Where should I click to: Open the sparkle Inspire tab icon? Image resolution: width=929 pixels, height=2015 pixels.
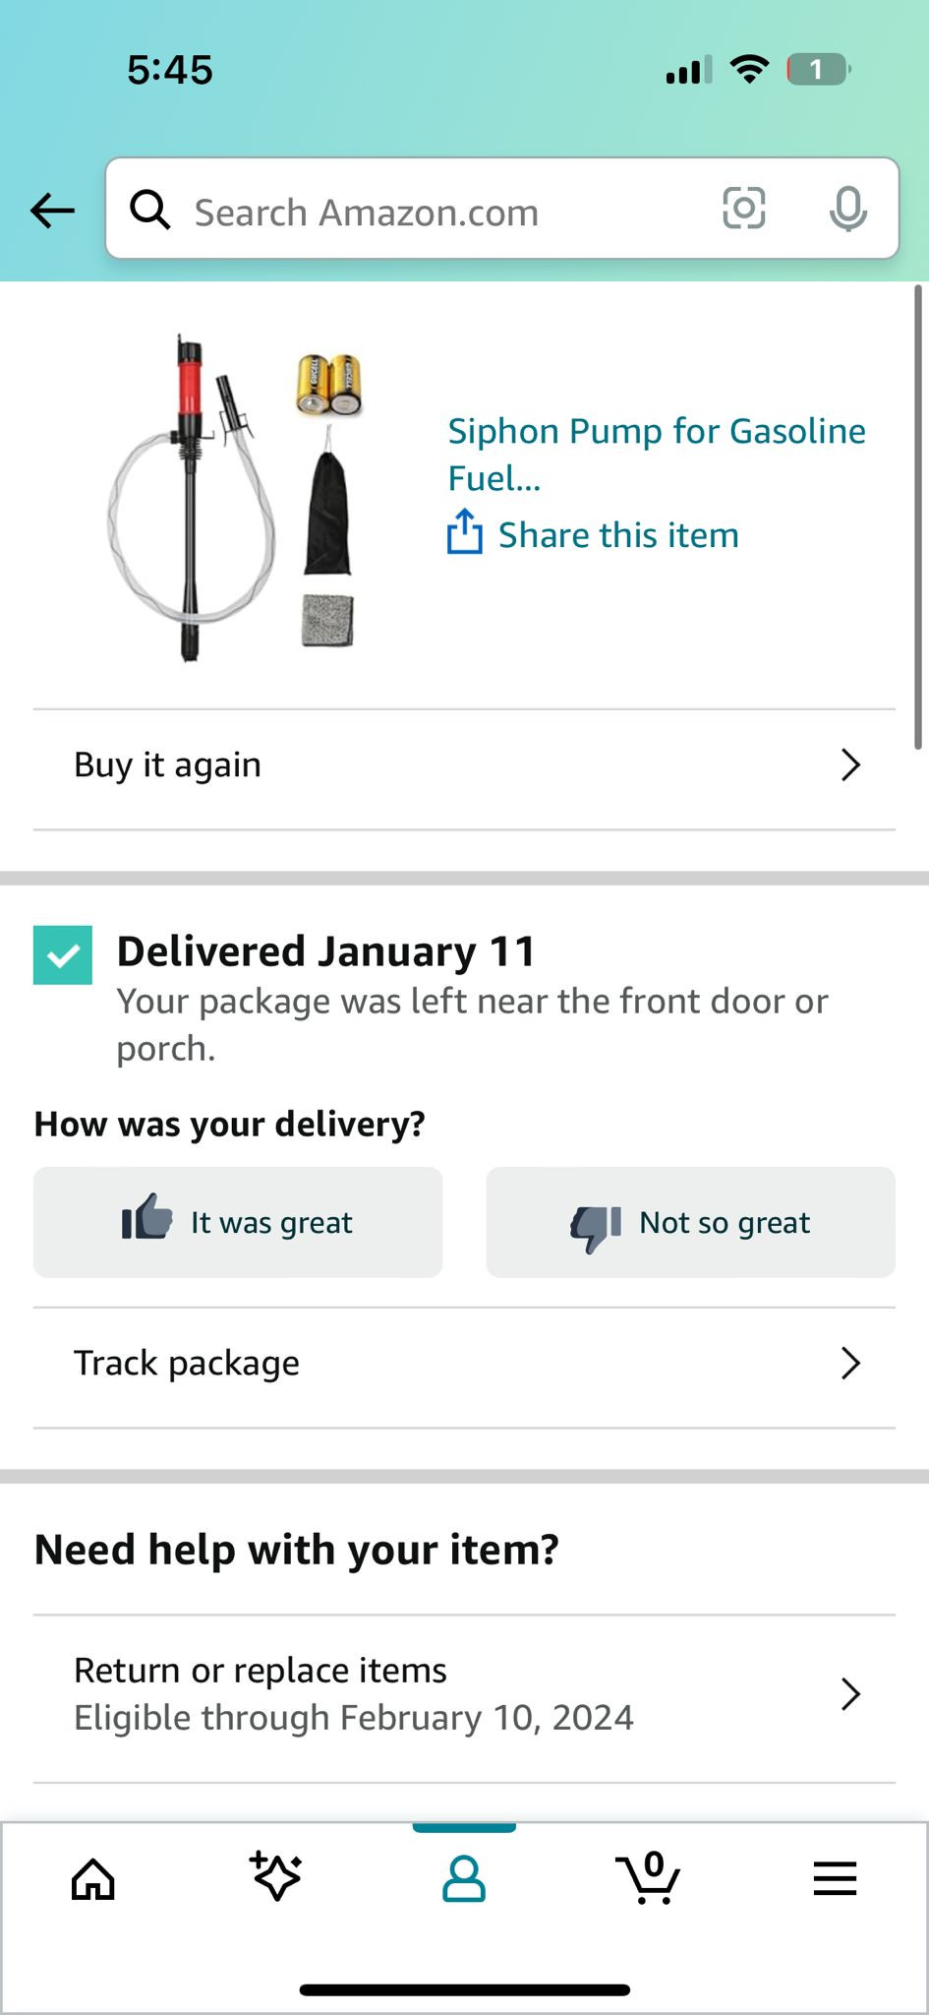276,1877
